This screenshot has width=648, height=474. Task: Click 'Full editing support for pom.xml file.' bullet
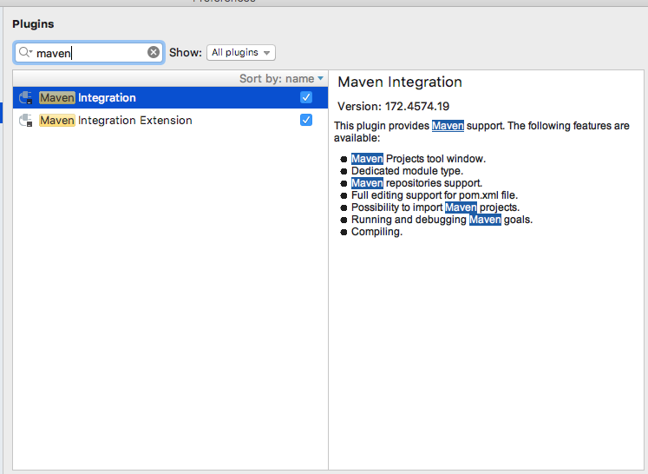435,195
